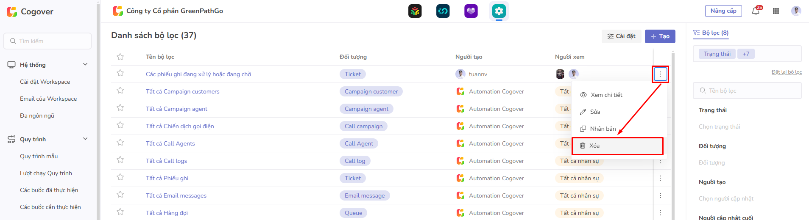Star the filter 'Tất cả Campaign agent'

click(x=120, y=108)
